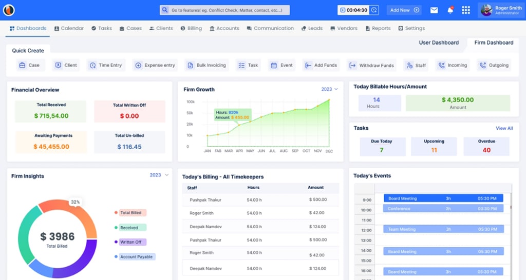Viewport: 526px width, 280px height.
Task: Create a new Case from Quick Create
Action: (29, 65)
